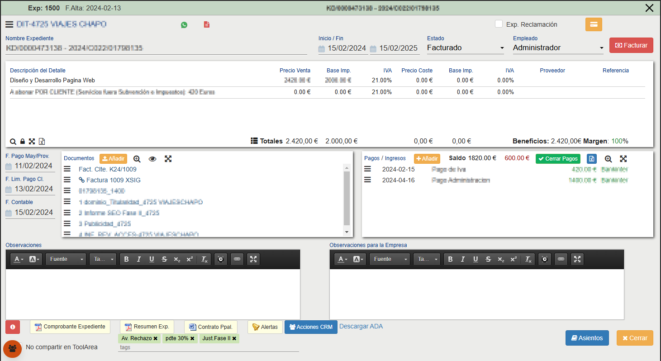Expand Fuente dropdown in Observaciones editor
This screenshot has width=661, height=361.
coord(66,259)
